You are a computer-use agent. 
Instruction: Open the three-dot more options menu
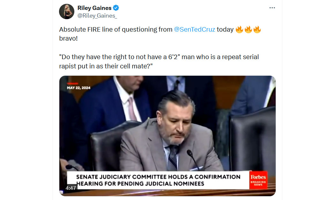[x=272, y=8]
